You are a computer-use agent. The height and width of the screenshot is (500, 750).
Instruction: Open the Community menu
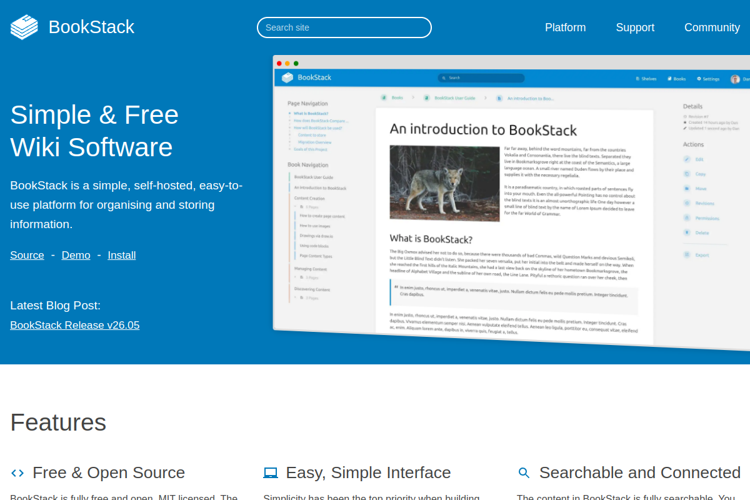[x=712, y=27]
